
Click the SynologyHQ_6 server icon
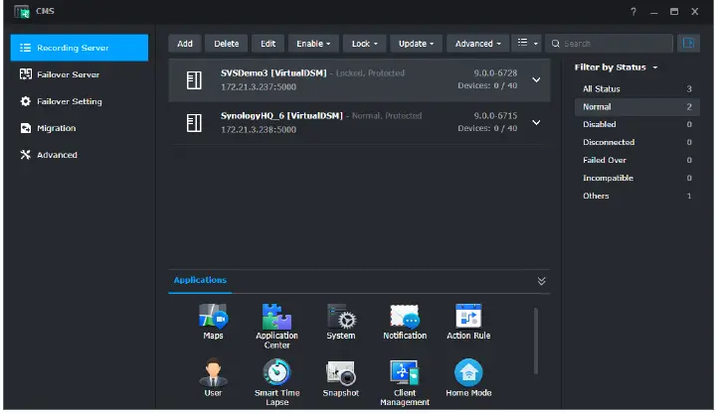coord(194,122)
